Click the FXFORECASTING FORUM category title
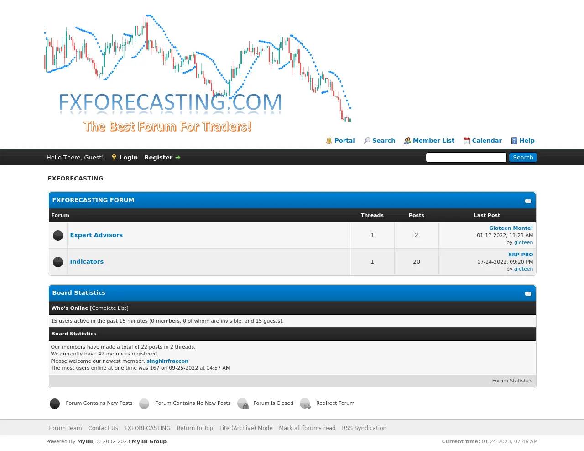 point(93,200)
